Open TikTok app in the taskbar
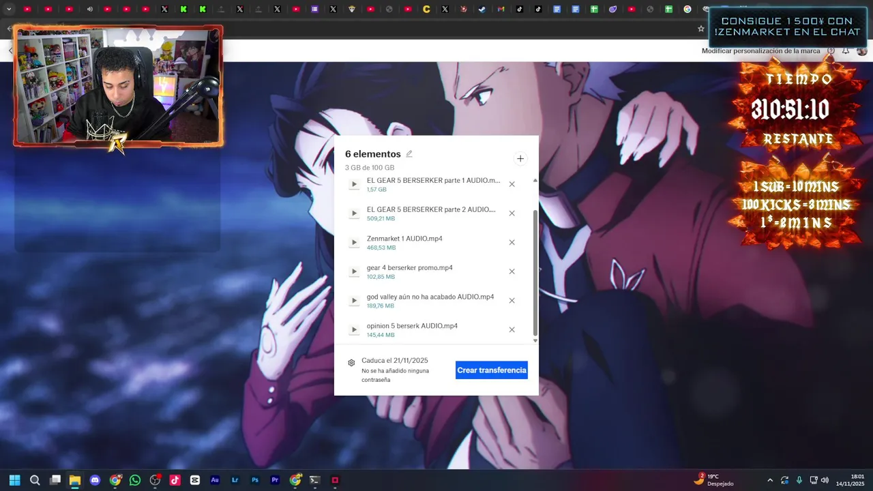Image resolution: width=873 pixels, height=491 pixels. pyautogui.click(x=175, y=480)
